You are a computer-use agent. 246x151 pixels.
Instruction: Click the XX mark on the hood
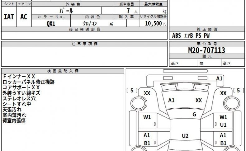point(199,100)
